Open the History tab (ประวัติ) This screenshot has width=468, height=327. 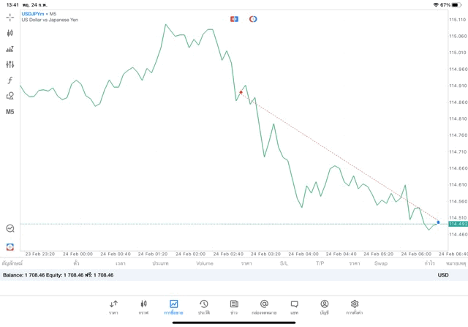pyautogui.click(x=204, y=307)
